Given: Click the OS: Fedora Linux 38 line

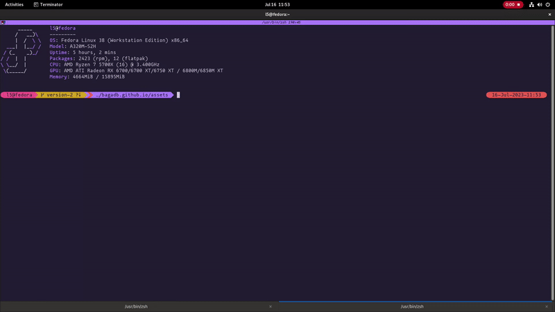Looking at the screenshot, I should point(119,40).
